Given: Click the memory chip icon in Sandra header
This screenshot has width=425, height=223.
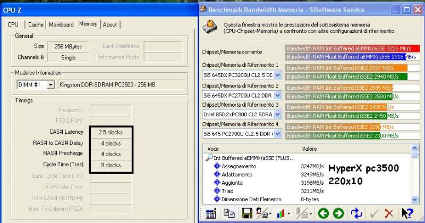Looking at the screenshot, I should pyautogui.click(x=210, y=27).
